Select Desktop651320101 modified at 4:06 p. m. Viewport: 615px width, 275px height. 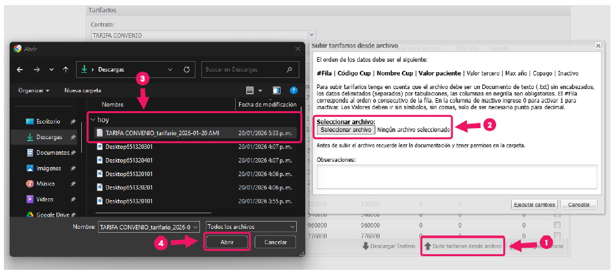click(x=195, y=174)
